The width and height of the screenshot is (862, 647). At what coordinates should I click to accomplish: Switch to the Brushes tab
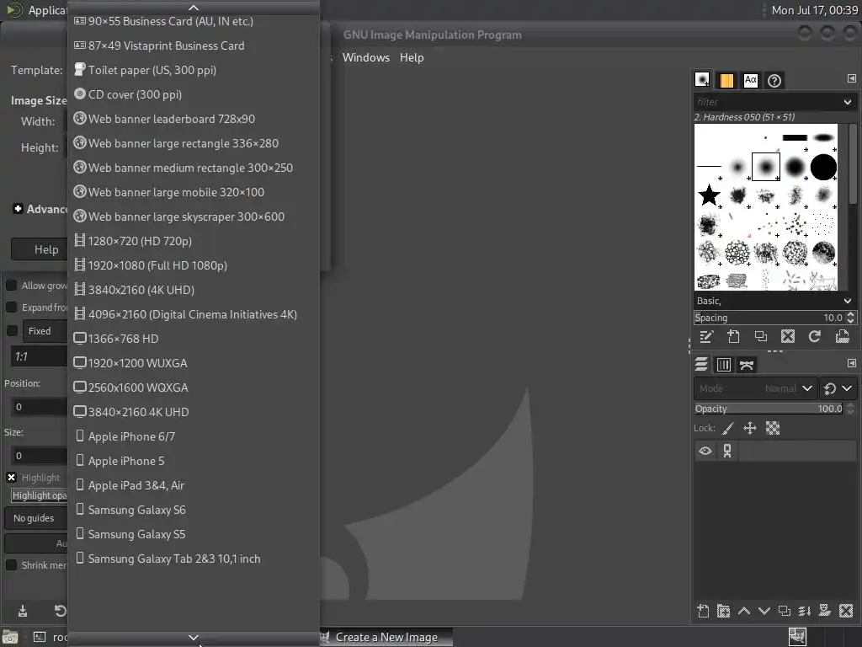(701, 80)
